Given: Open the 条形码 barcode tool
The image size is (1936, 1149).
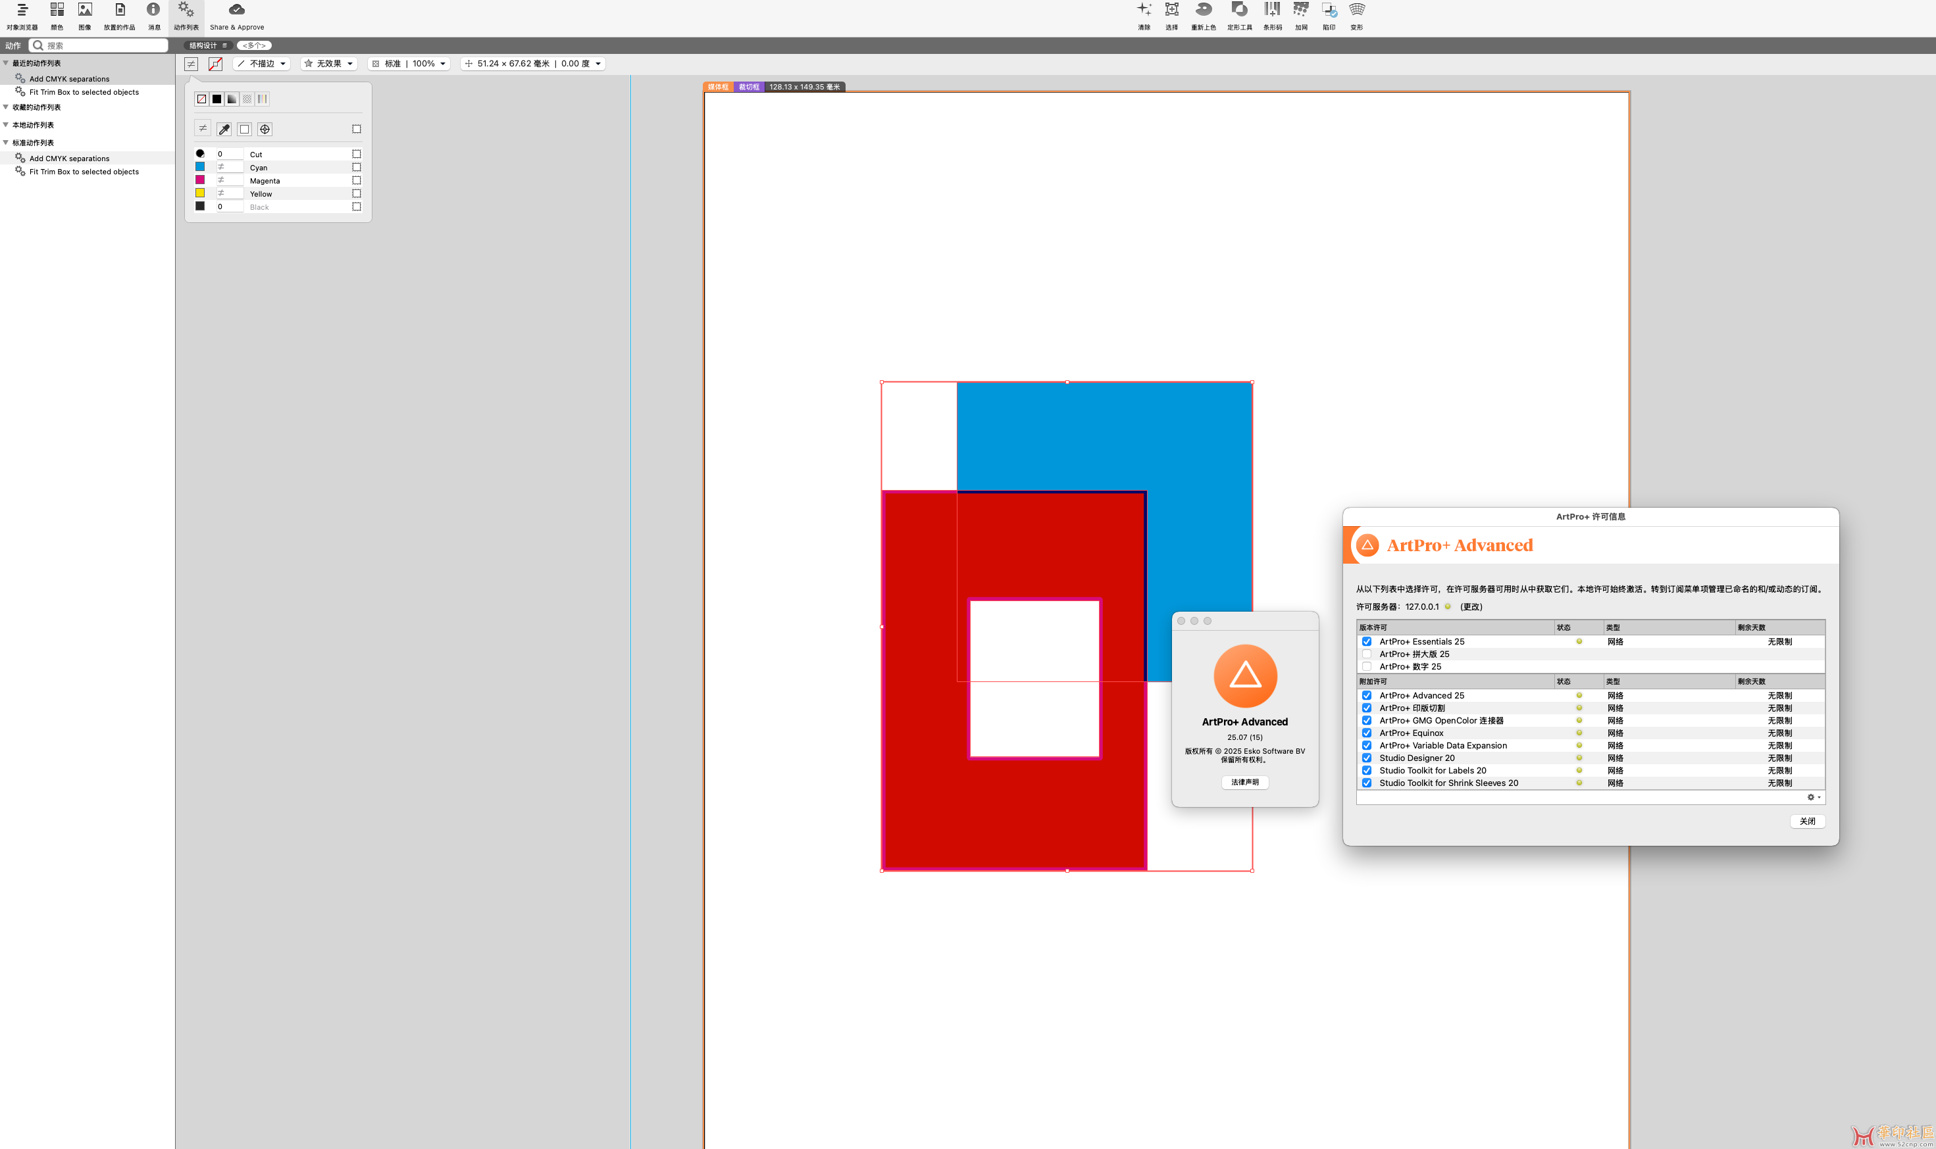Looking at the screenshot, I should pyautogui.click(x=1272, y=16).
